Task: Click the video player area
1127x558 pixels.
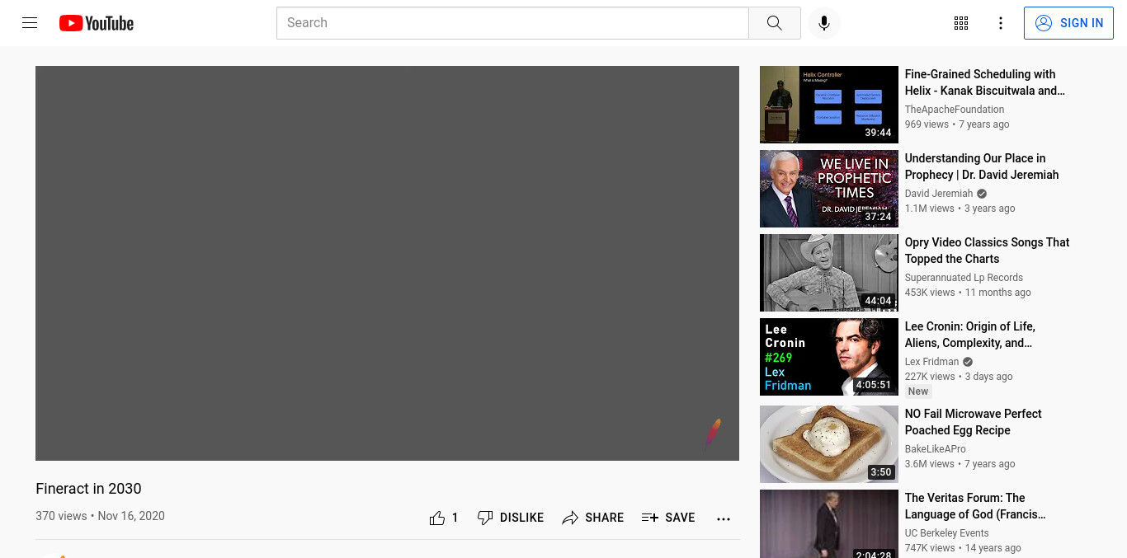Action: 387,263
